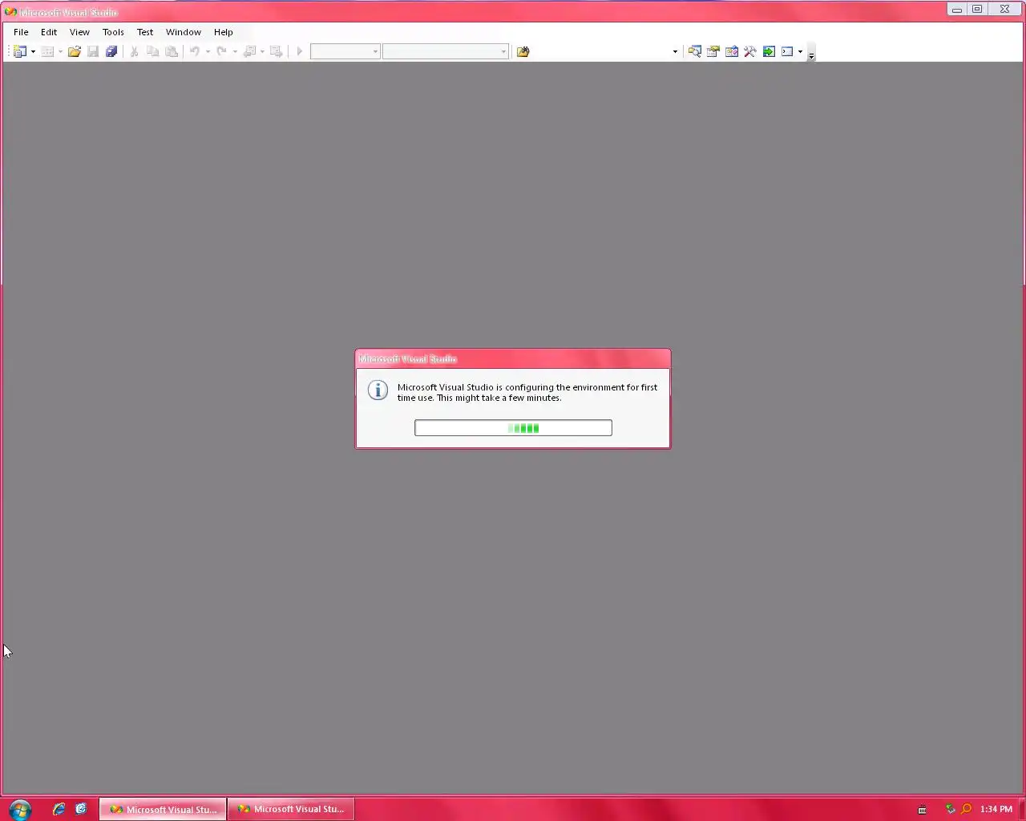Open the Solution Configurations combo box
This screenshot has height=821, width=1026.
point(345,51)
